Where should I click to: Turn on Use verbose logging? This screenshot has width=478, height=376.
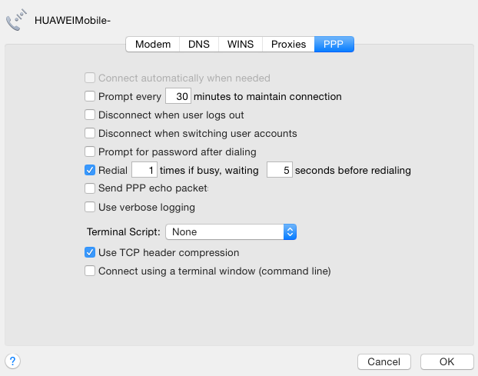coord(91,207)
